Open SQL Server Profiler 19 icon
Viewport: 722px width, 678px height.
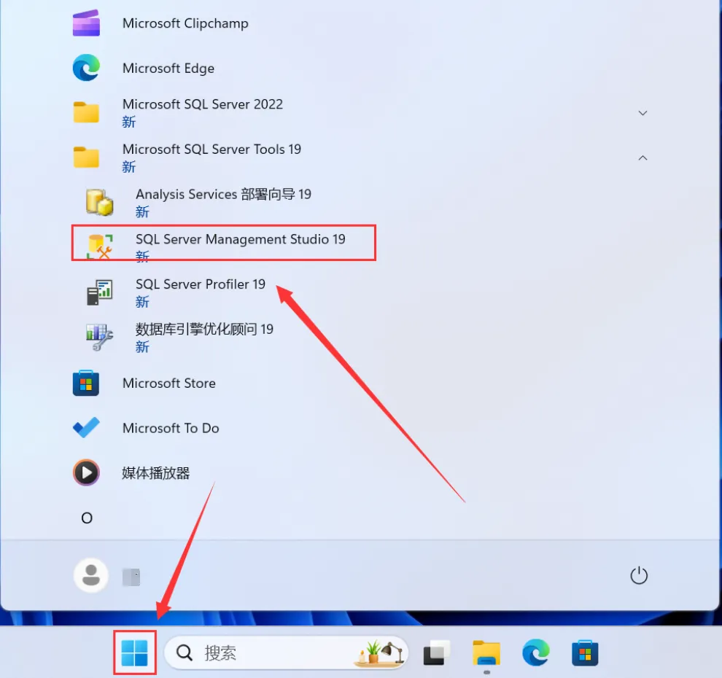(99, 292)
